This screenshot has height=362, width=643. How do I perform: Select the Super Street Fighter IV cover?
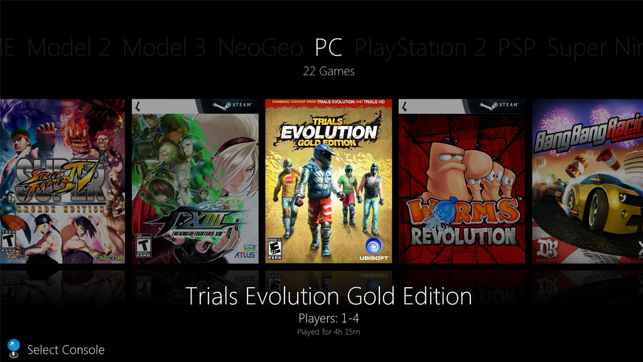pyautogui.click(x=62, y=181)
